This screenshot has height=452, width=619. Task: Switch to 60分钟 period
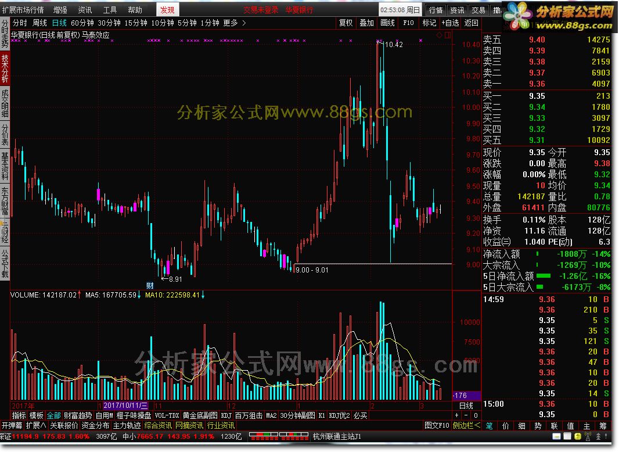[82, 23]
